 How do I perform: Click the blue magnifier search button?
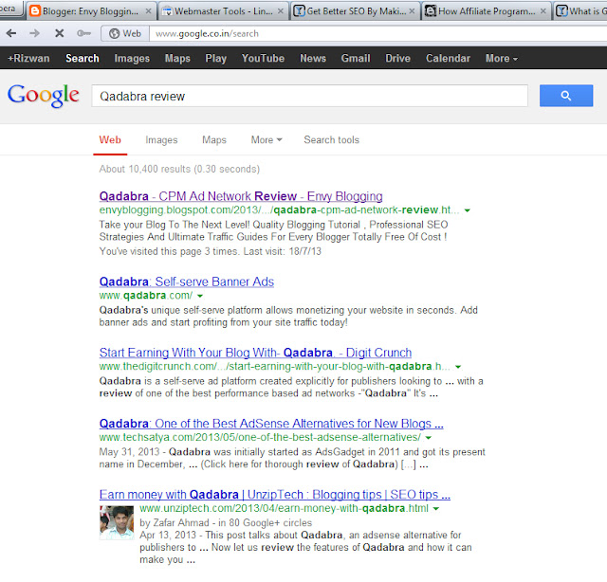pyautogui.click(x=566, y=96)
